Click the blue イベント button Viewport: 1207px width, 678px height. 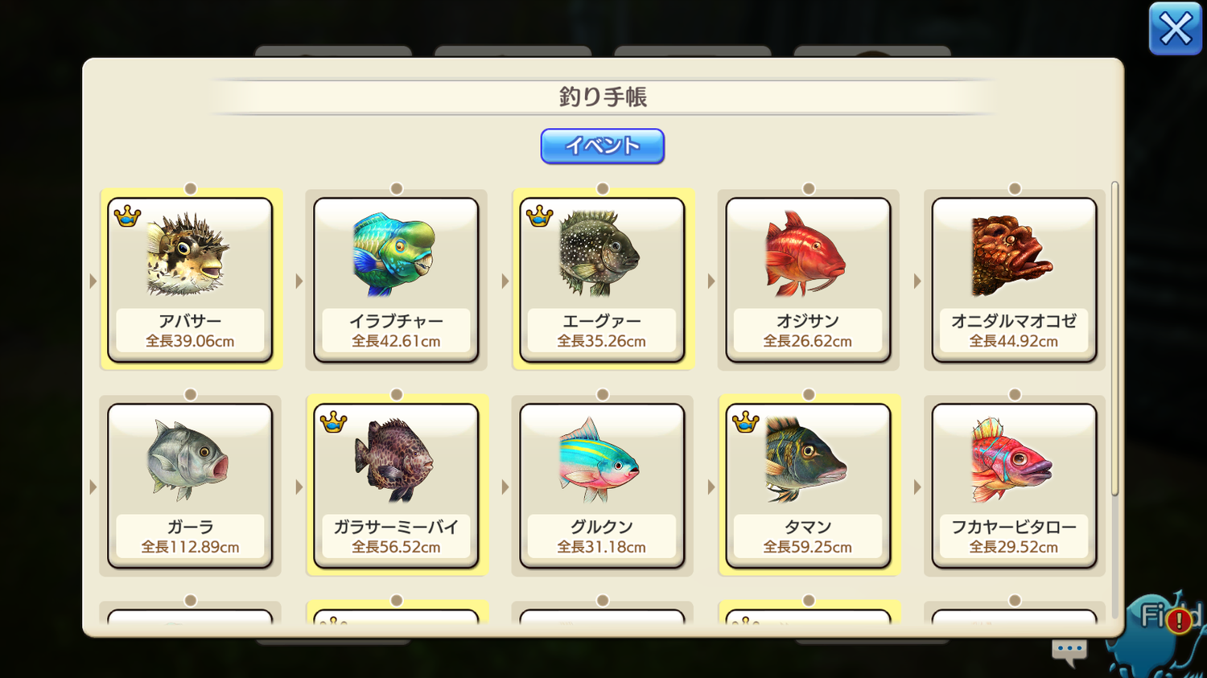602,146
